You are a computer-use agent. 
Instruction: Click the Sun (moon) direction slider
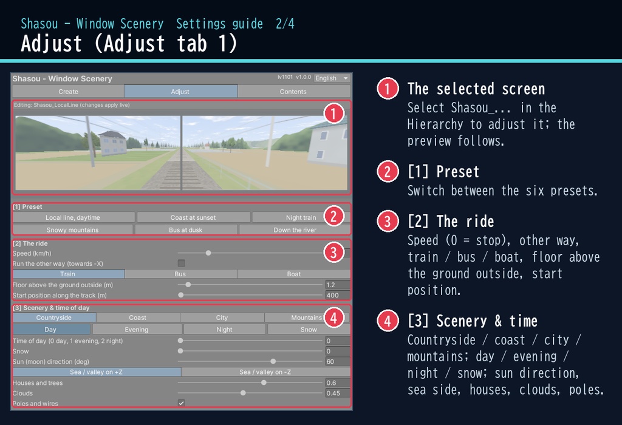(x=250, y=361)
